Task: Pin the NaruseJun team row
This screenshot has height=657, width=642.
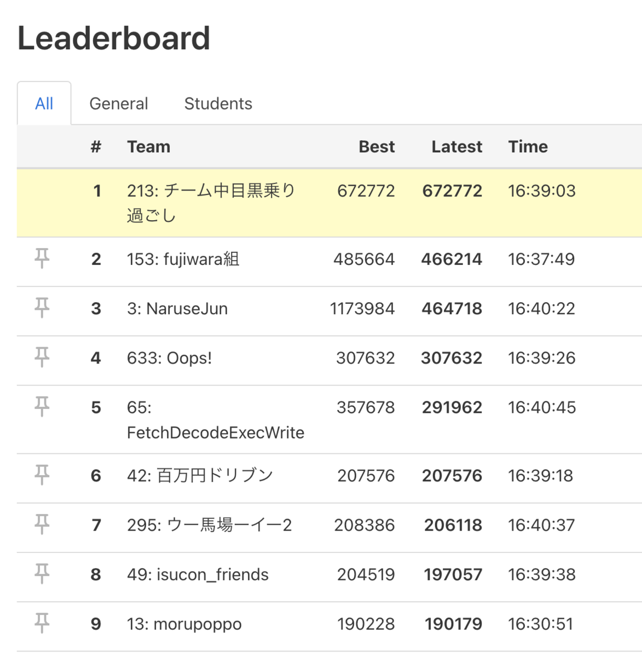Action: [x=42, y=308]
